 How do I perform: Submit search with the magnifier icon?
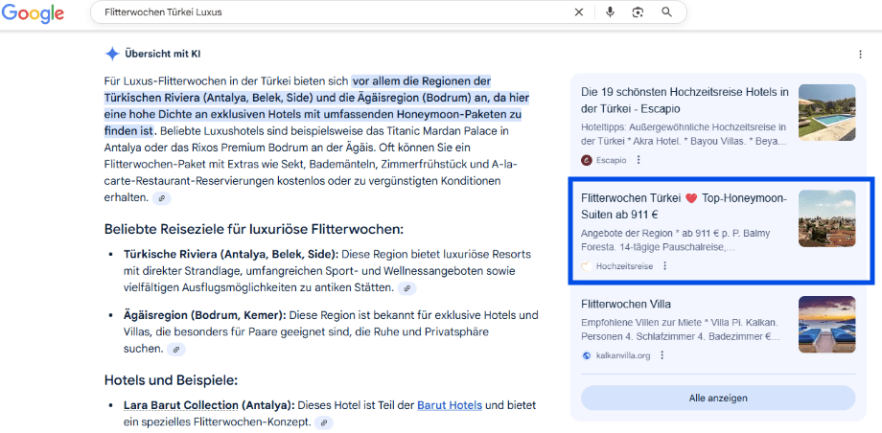pyautogui.click(x=666, y=12)
